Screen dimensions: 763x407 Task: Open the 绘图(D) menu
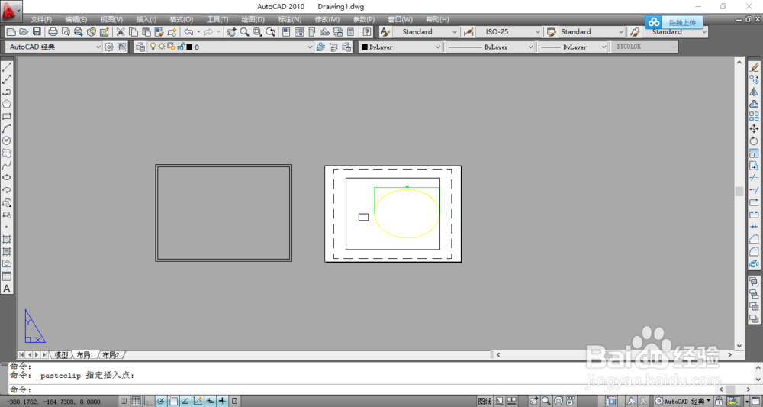(253, 20)
